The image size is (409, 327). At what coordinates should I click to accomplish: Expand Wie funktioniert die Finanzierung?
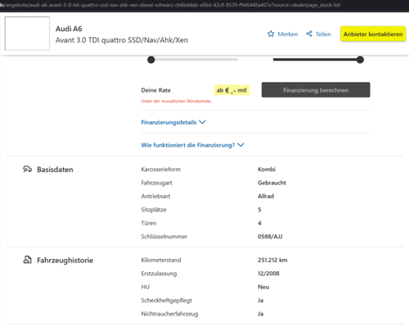coord(192,145)
